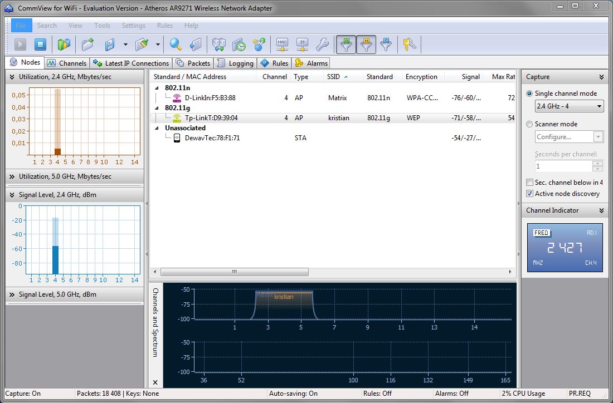Switch to the Packets tab
This screenshot has width=613, height=403.
193,63
